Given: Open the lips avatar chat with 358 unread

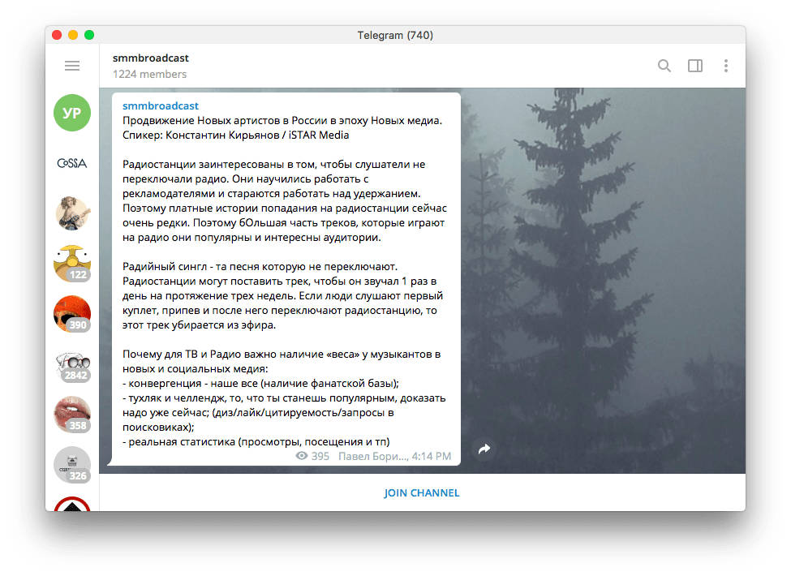Looking at the screenshot, I should [72, 415].
